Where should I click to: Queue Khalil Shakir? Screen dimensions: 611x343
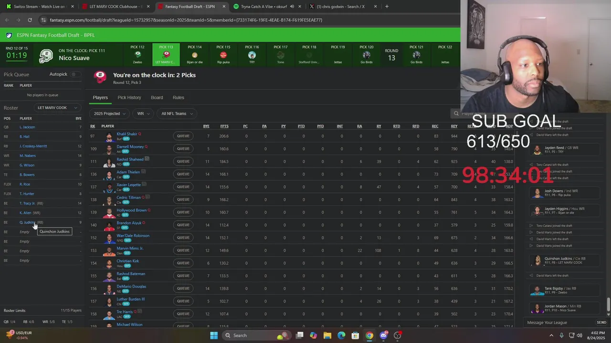coord(183,136)
